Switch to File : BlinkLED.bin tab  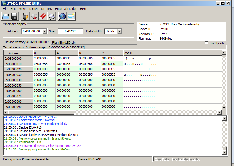64,43
